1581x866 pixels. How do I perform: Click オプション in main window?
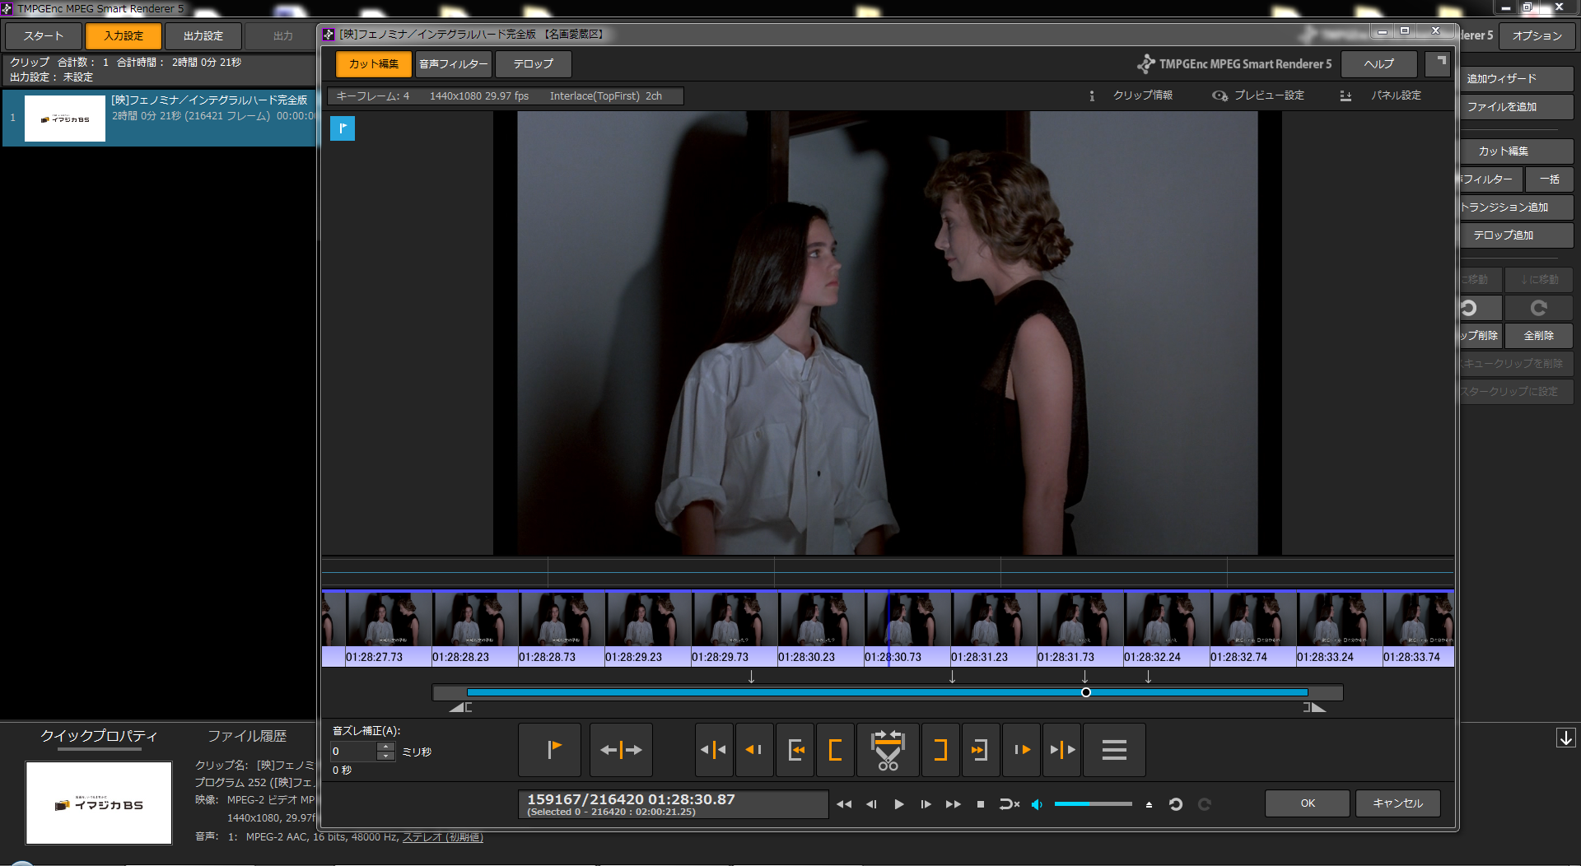point(1537,36)
